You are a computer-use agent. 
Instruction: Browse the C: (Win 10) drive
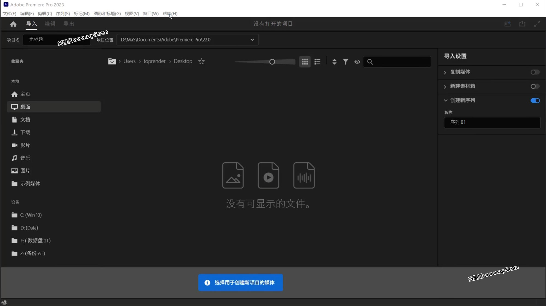click(x=54, y=215)
